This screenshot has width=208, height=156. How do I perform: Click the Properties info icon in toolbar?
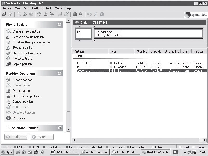pos(75,14)
